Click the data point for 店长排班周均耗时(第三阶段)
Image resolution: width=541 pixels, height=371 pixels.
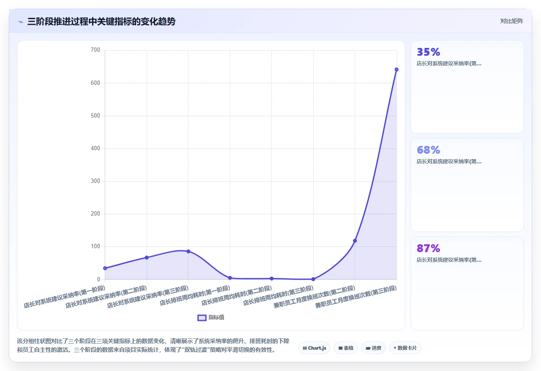313,279
